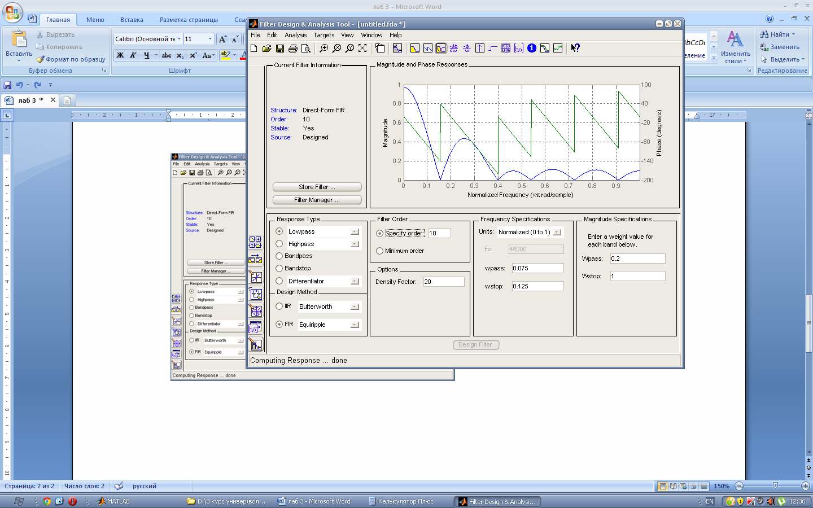Screen dimensions: 813x508
Task: Open the Equiripple FIR method dropdown
Action: [355, 325]
